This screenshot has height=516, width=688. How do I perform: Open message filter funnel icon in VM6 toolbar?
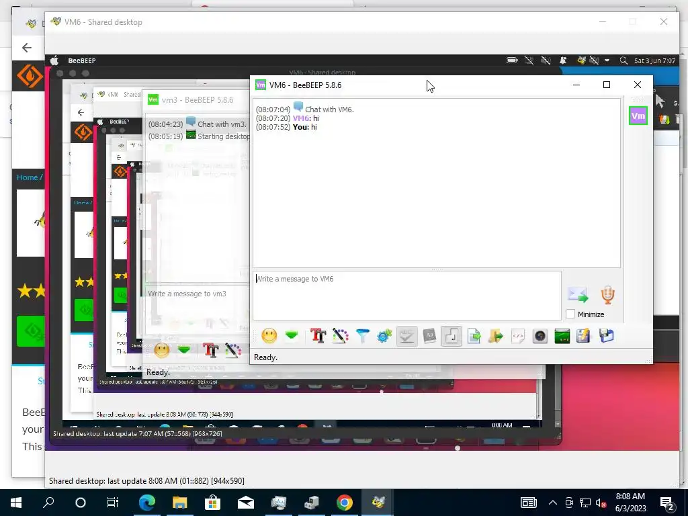tap(362, 336)
